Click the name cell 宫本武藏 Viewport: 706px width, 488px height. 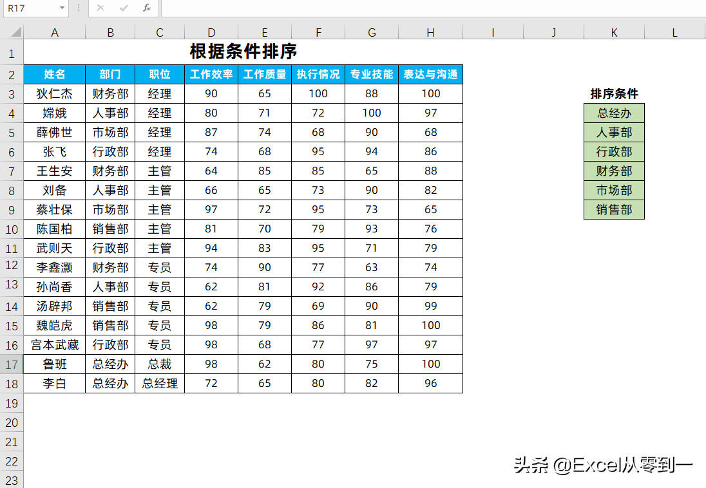tap(55, 345)
